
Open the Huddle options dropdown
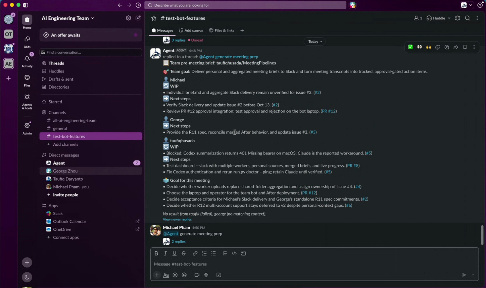(449, 18)
